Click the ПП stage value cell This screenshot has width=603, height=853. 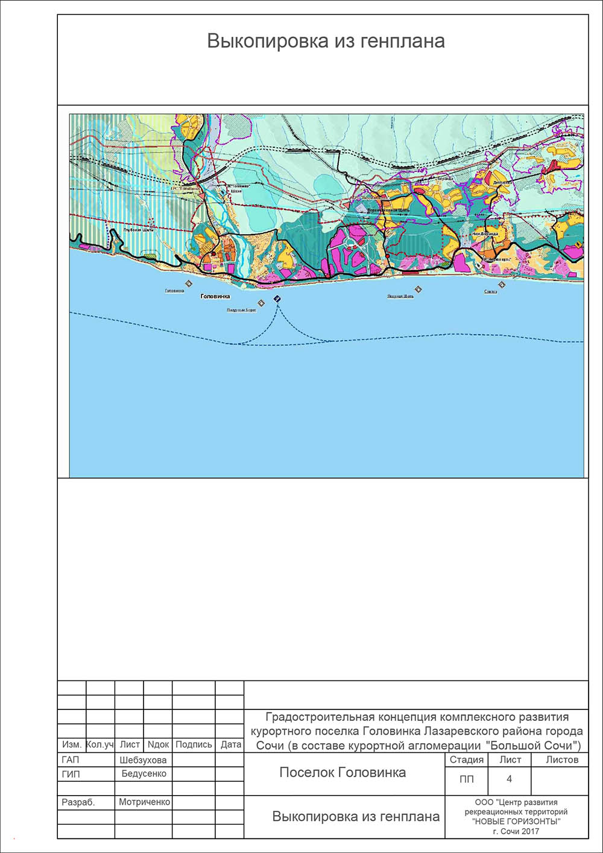pos(466,779)
